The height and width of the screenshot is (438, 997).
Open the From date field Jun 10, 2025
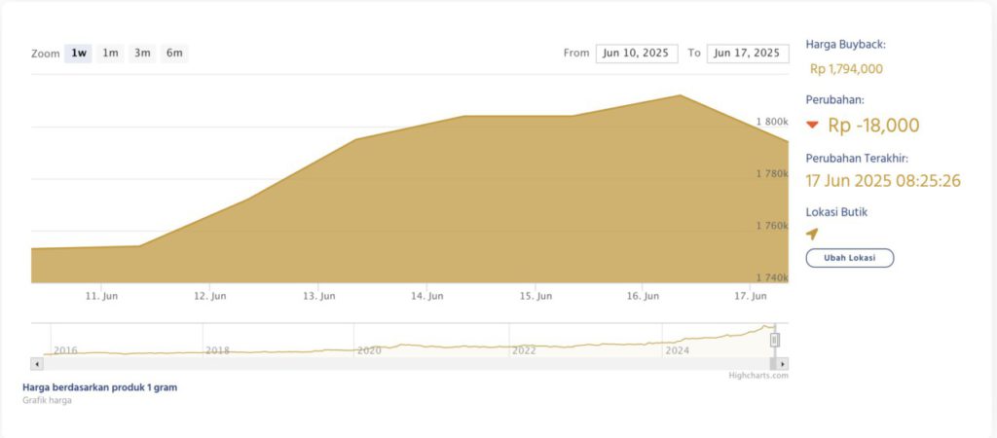tap(636, 54)
